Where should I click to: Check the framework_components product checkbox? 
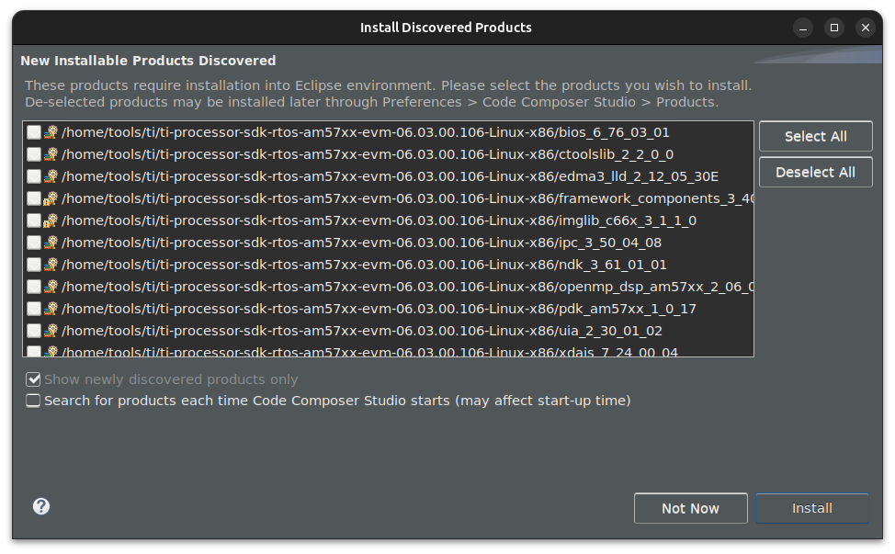click(x=34, y=198)
